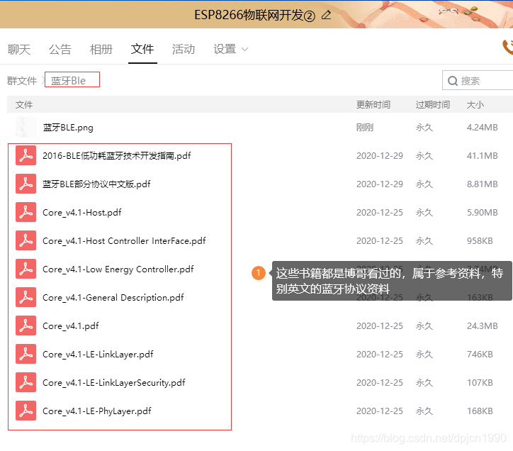513x451 pixels.
Task: Click PDF icon of LE-LinkLayerSecurity file
Action: [26, 382]
